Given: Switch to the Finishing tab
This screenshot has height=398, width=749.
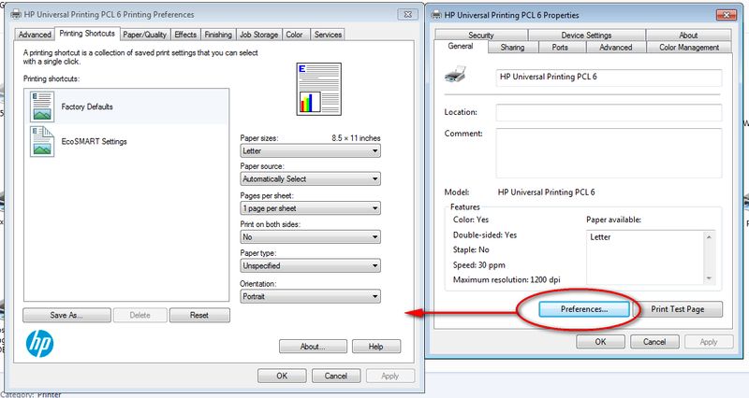Looking at the screenshot, I should 218,35.
